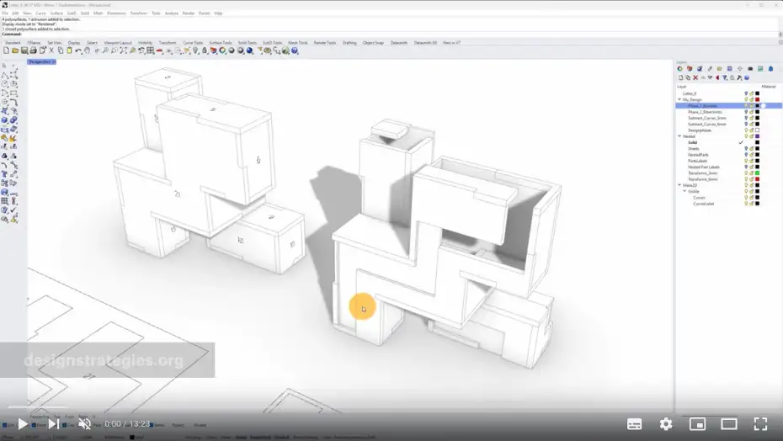The height and width of the screenshot is (441, 783).
Task: Click the New file icon in Standard toolbar
Action: click(6, 50)
